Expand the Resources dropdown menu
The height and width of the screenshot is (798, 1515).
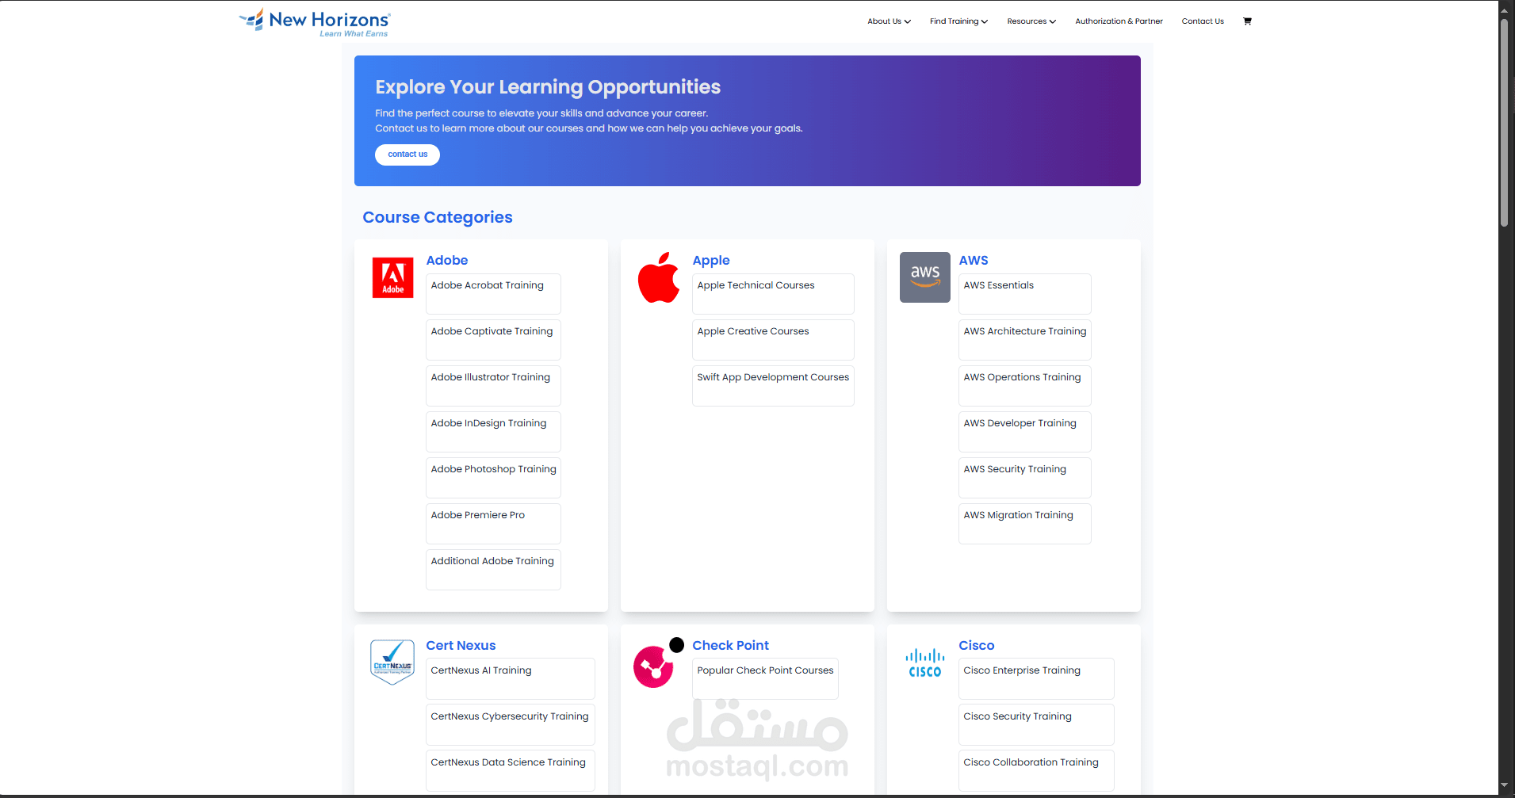click(x=1031, y=21)
